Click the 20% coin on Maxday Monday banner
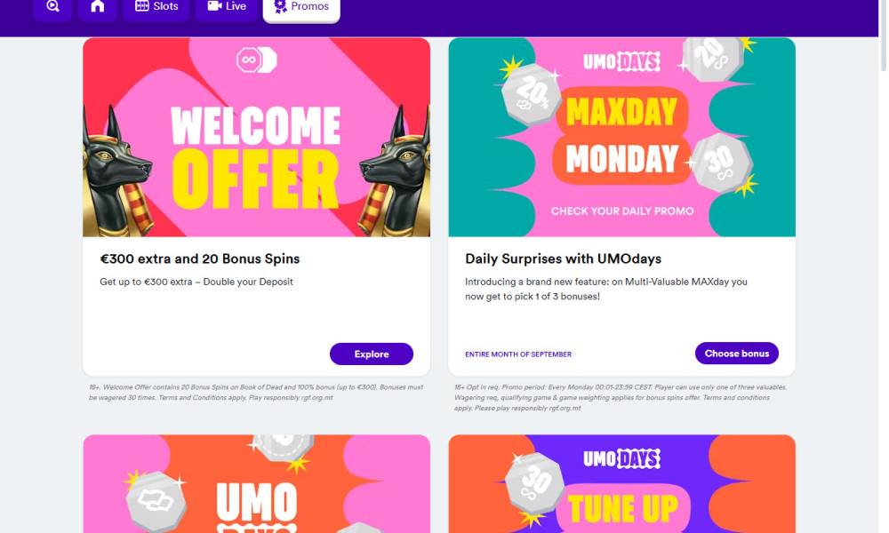Image resolution: width=889 pixels, height=533 pixels. pos(531,94)
